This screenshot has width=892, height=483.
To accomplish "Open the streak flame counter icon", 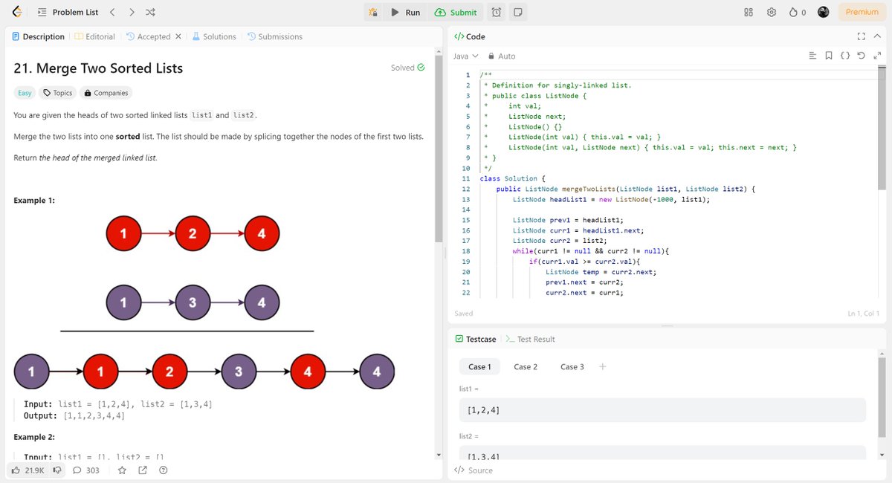I will pos(795,12).
